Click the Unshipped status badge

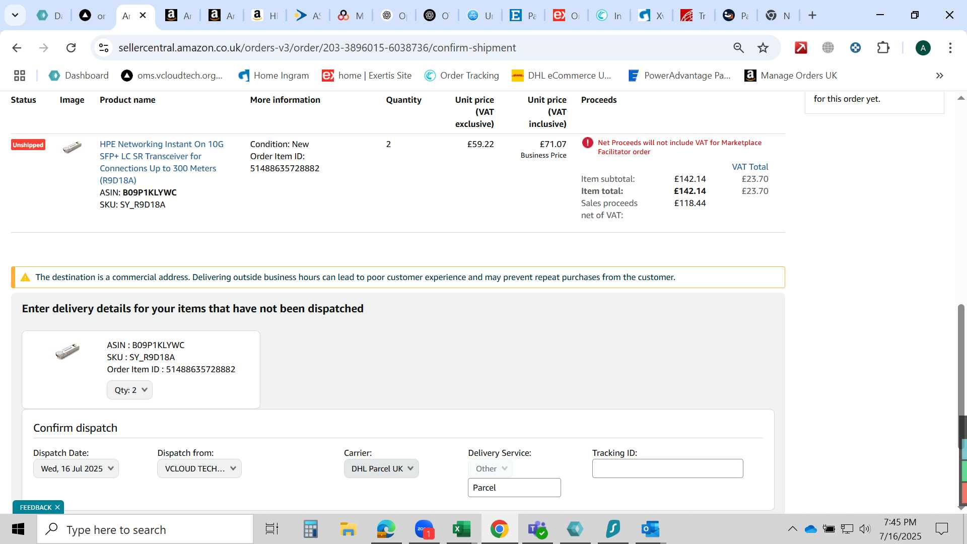[x=28, y=145]
